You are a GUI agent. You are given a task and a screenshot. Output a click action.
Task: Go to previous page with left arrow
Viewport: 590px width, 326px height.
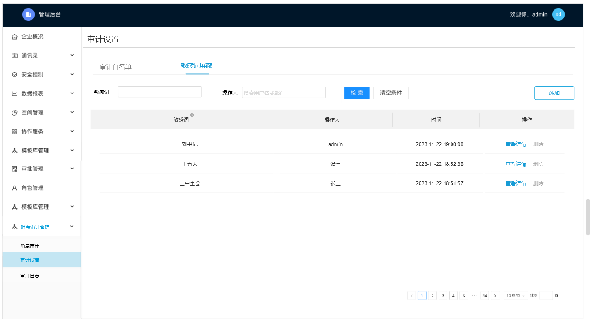click(x=411, y=296)
